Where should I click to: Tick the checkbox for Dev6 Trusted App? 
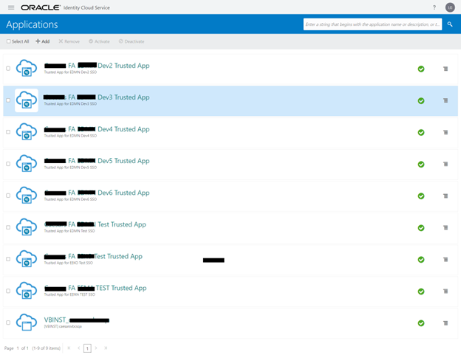[9, 196]
